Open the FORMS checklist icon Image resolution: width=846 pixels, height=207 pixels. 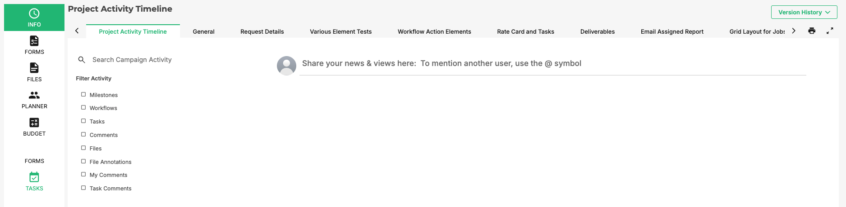[34, 41]
